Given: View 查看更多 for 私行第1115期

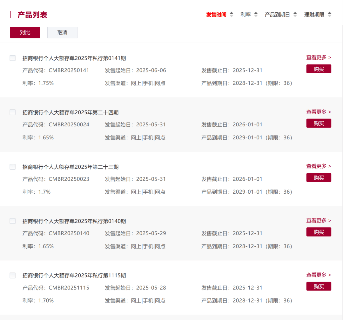Looking at the screenshot, I should (319, 275).
